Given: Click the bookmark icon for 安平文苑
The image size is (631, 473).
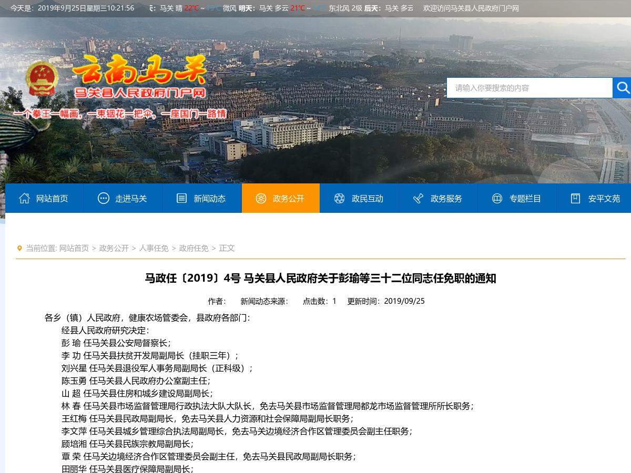Looking at the screenshot, I should pos(576,198).
